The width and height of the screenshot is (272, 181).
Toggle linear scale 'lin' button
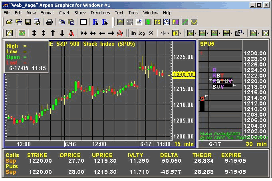tap(133, 33)
